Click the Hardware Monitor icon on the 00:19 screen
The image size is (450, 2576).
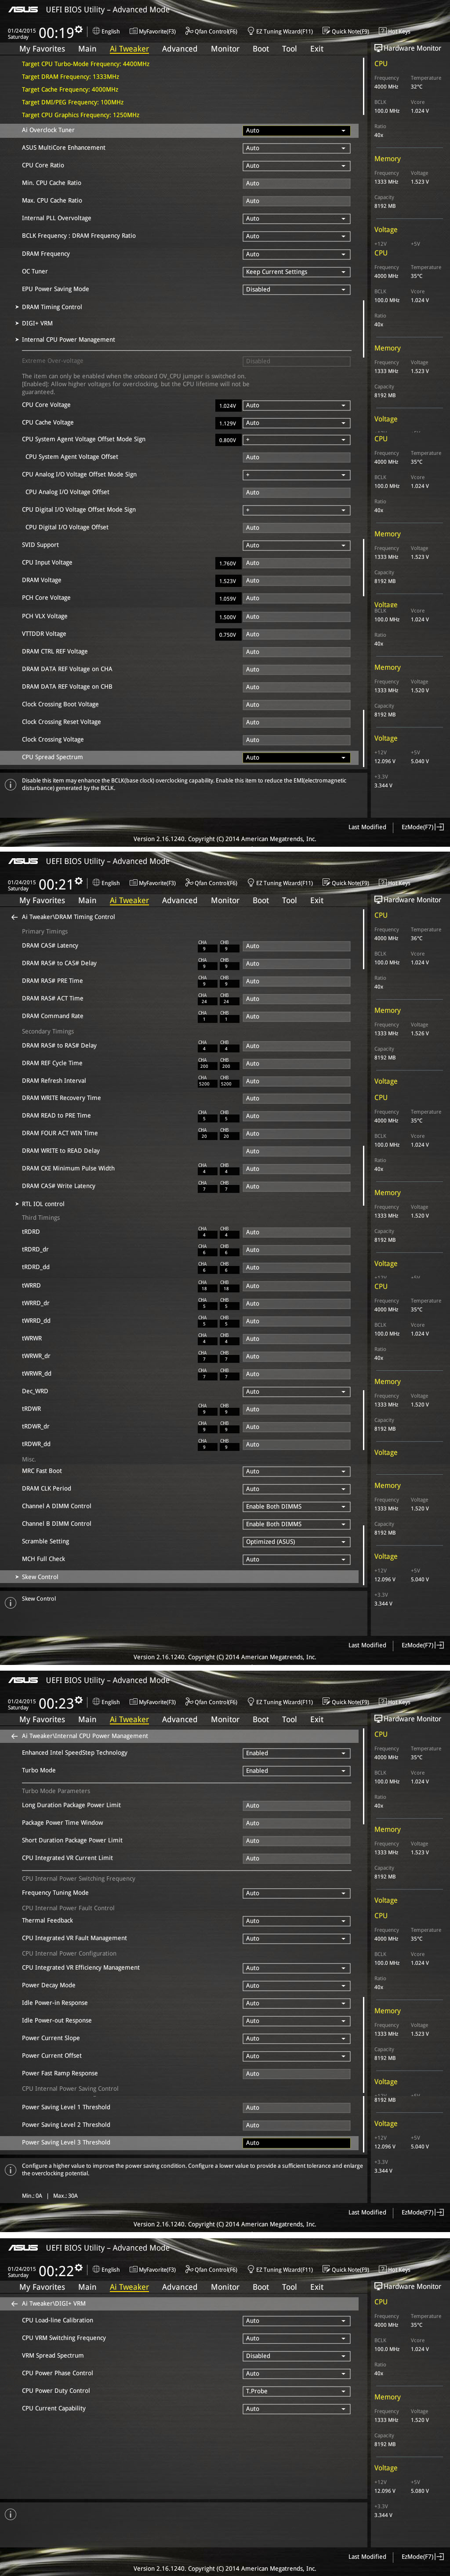click(x=378, y=48)
